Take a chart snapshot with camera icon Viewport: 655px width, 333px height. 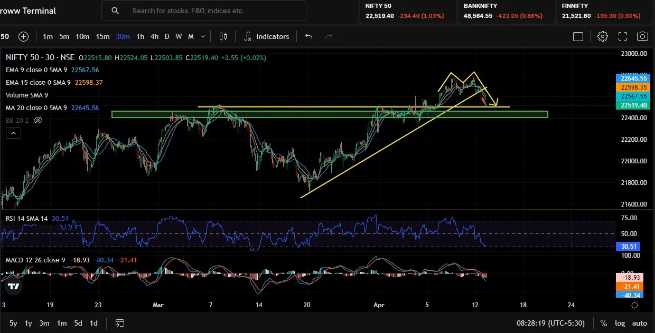pos(642,36)
